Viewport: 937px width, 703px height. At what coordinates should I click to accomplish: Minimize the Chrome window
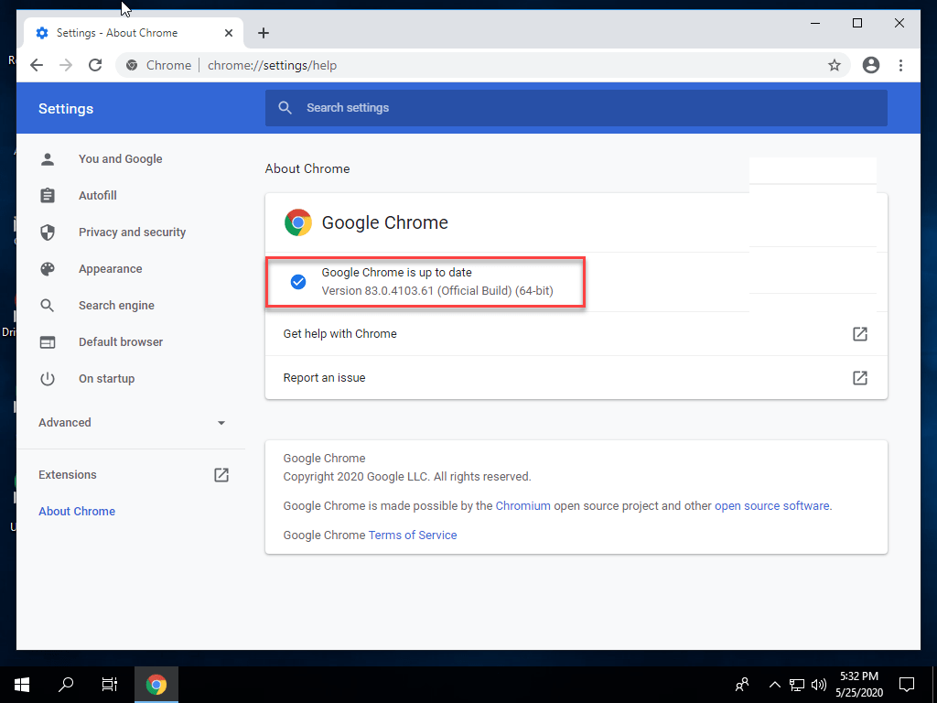[815, 23]
